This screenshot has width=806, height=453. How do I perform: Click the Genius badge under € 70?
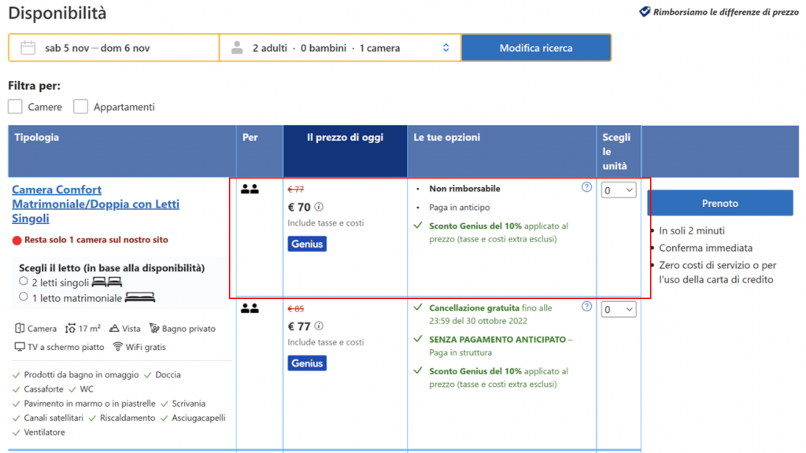point(307,245)
